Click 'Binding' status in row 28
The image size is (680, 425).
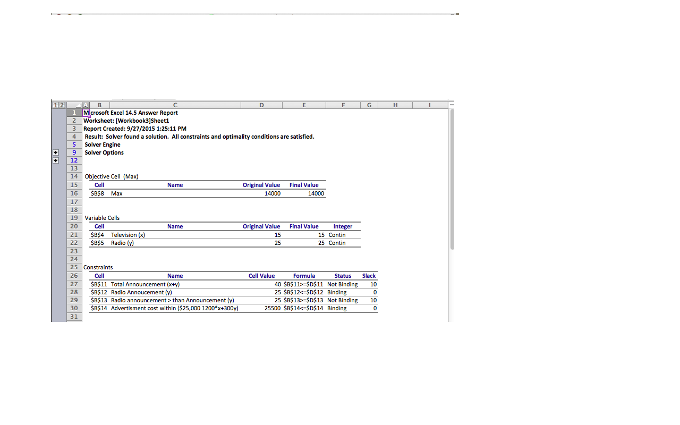coord(337,292)
